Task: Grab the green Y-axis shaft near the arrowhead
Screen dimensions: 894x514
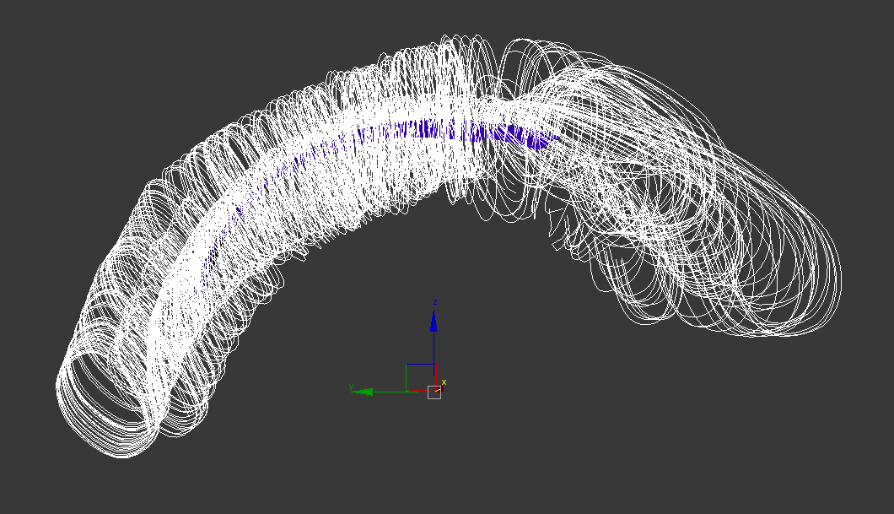Action: click(386, 391)
